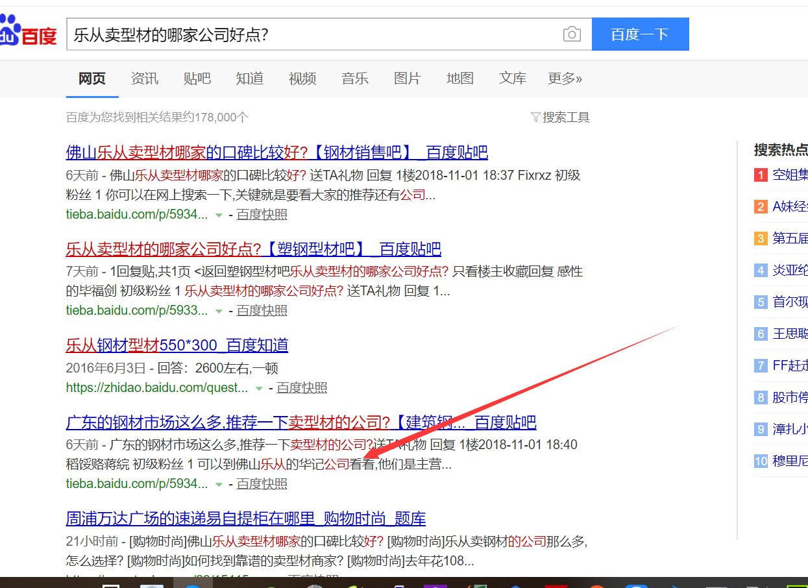Switch to the 视频 tab

pos(302,79)
